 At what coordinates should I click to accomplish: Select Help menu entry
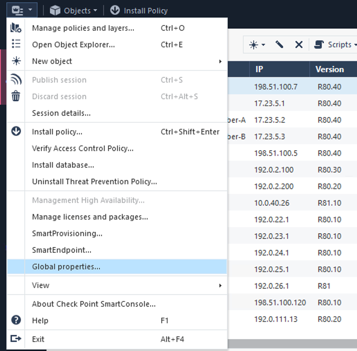tap(117, 321)
